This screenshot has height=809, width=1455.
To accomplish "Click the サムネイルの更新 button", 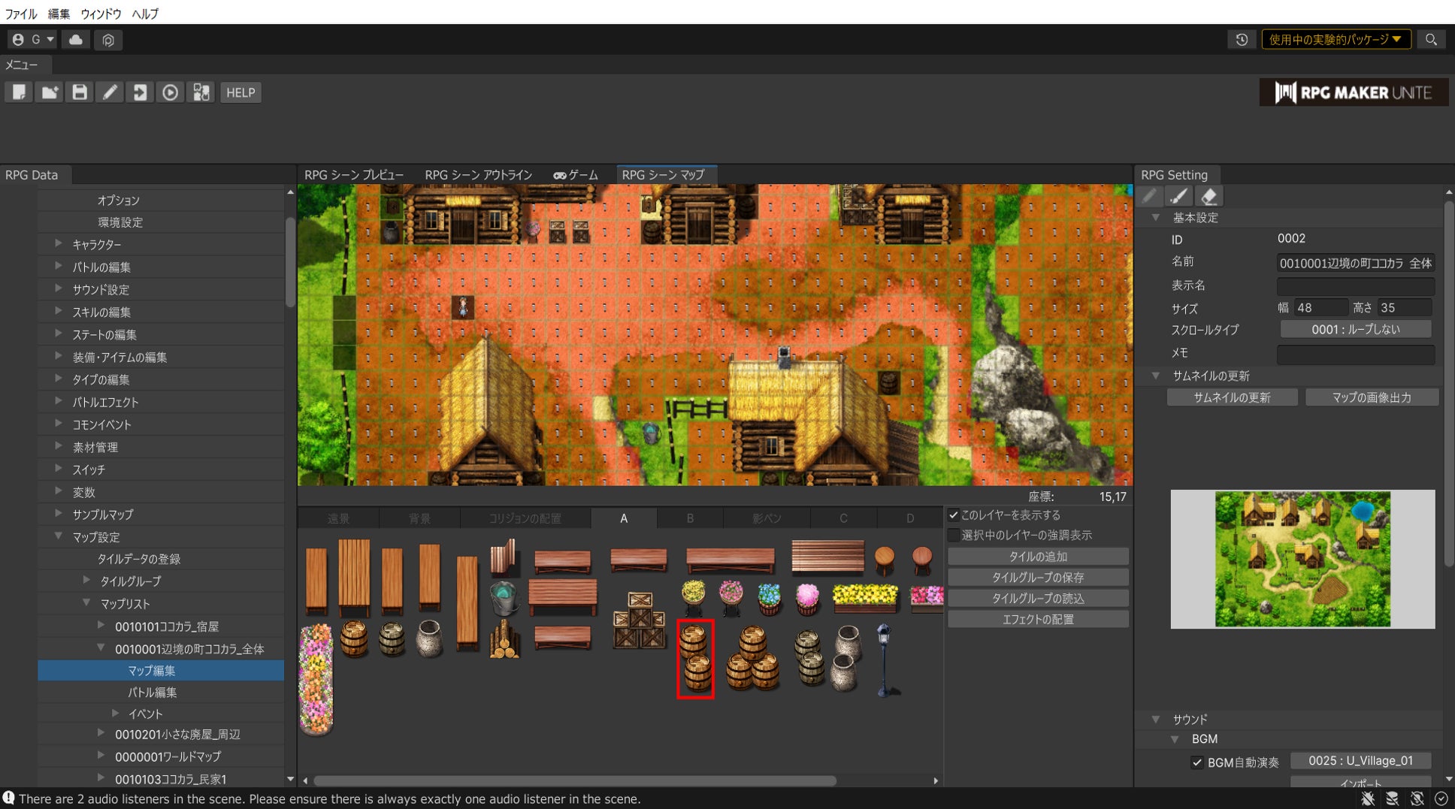I will (x=1232, y=397).
